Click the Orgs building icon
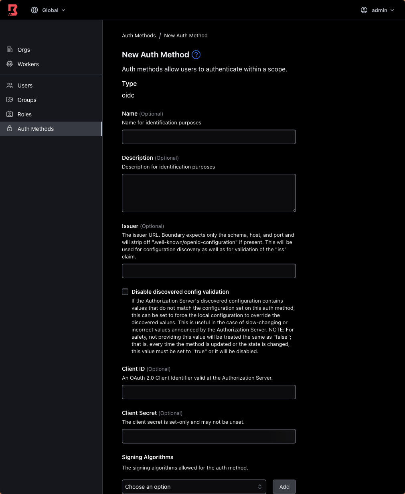This screenshot has height=494, width=405. pyautogui.click(x=10, y=50)
